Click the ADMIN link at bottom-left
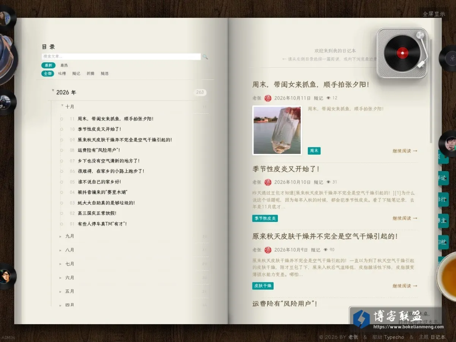Screen dimensions: 456x342 click(x=8, y=337)
